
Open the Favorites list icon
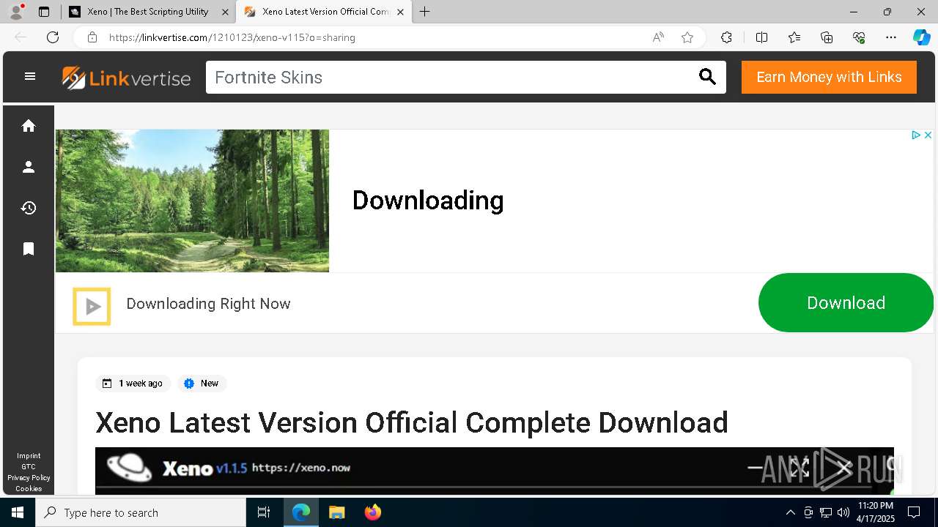click(794, 37)
